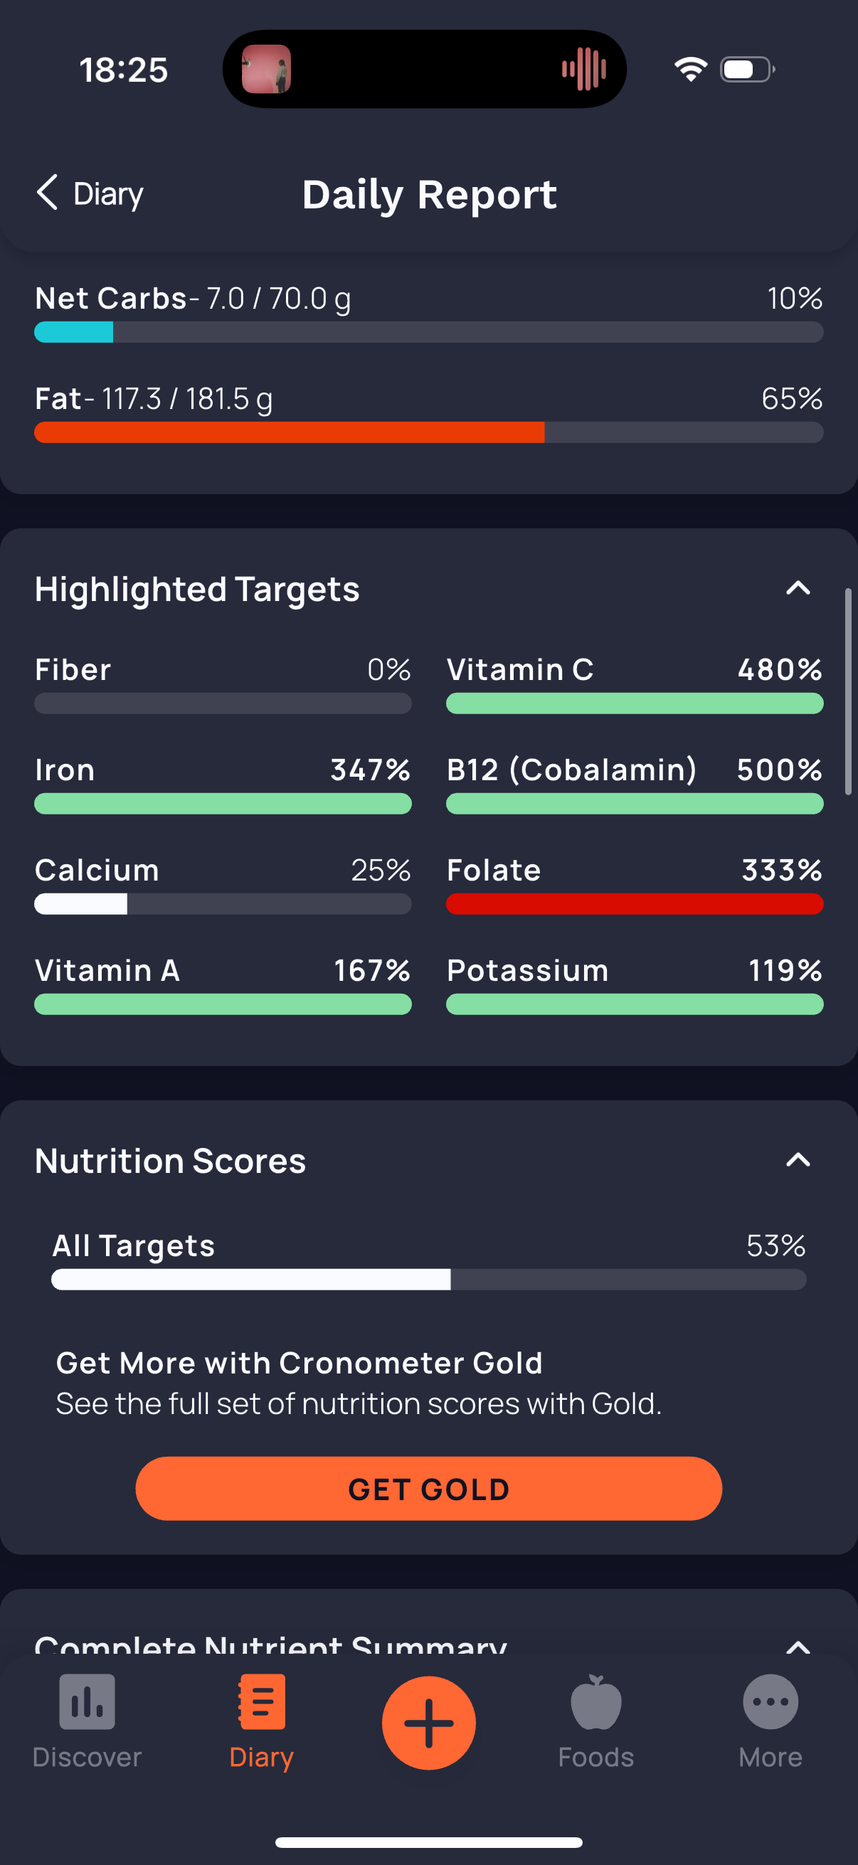Open the More ellipsis icon

click(770, 1701)
